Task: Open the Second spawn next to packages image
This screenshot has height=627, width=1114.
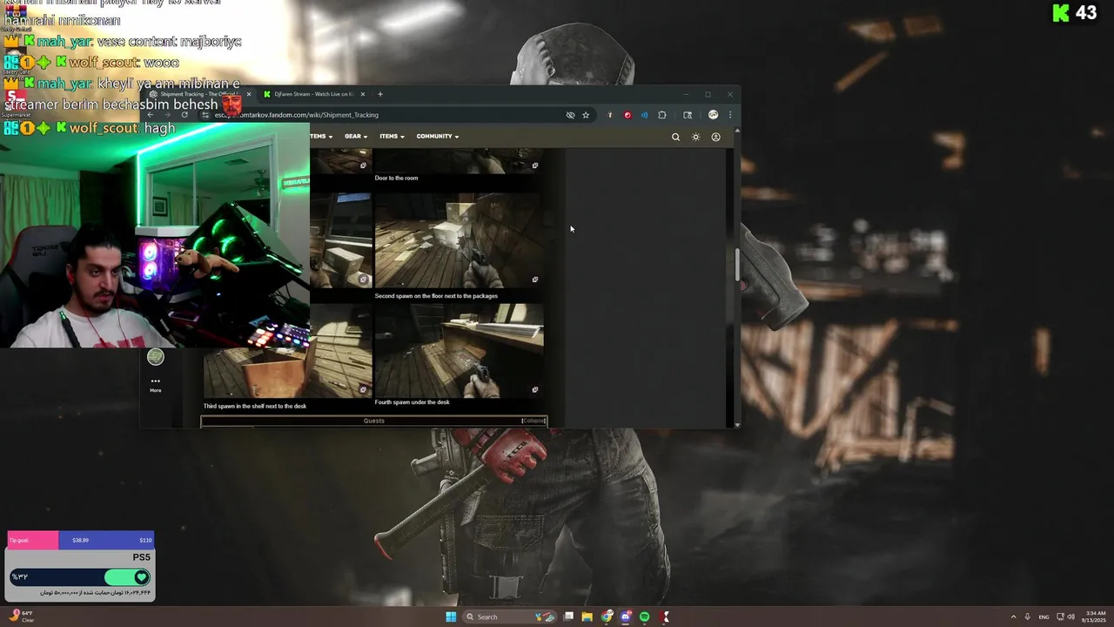Action: coord(459,241)
